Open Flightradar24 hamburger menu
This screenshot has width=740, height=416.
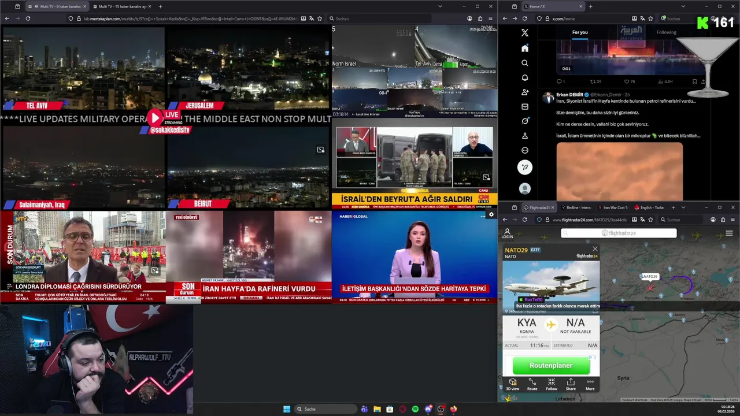point(729,233)
